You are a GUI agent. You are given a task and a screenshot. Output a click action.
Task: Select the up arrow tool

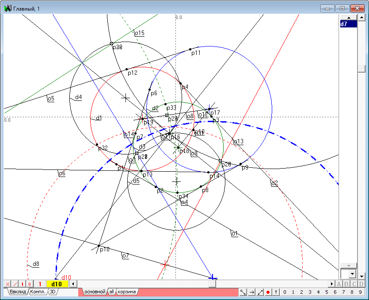pyautogui.click(x=276, y=292)
